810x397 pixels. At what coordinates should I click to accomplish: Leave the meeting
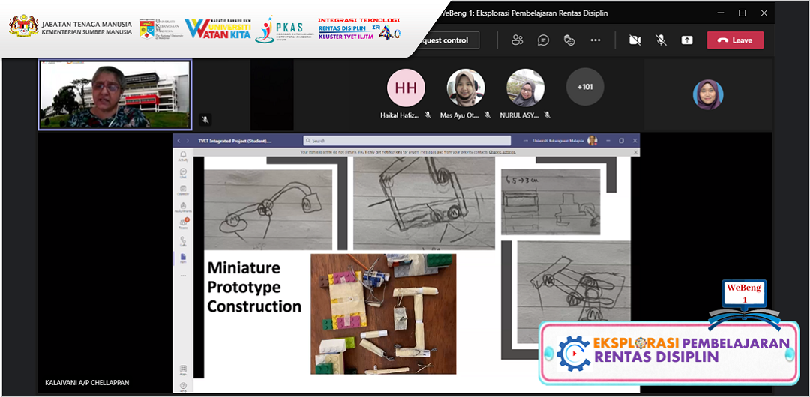(x=735, y=40)
